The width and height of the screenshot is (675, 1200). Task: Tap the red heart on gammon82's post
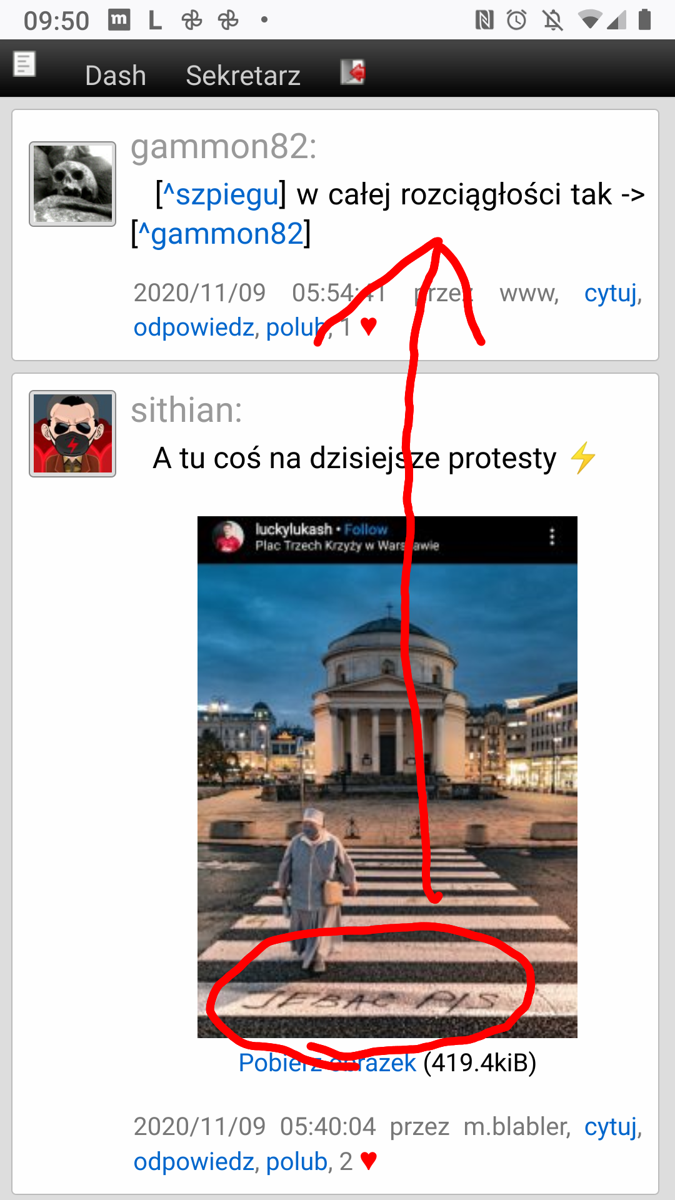(369, 326)
